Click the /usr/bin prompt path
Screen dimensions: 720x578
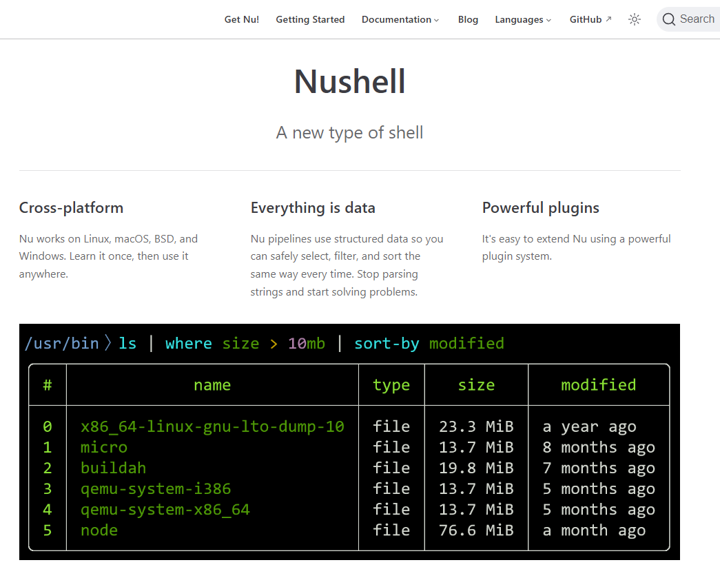click(x=61, y=343)
